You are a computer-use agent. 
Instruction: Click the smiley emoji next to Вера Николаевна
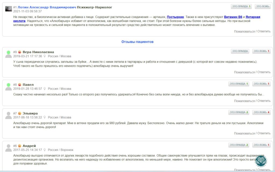pos(20,52)
